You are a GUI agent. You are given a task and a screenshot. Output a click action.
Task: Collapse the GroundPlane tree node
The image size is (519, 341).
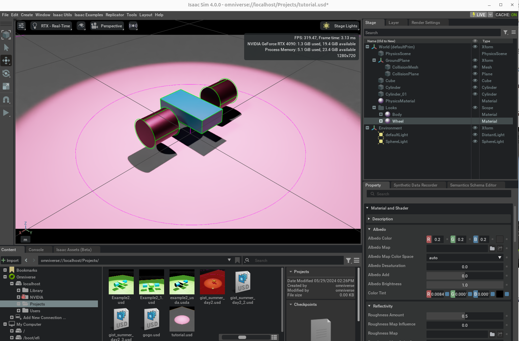click(374, 60)
